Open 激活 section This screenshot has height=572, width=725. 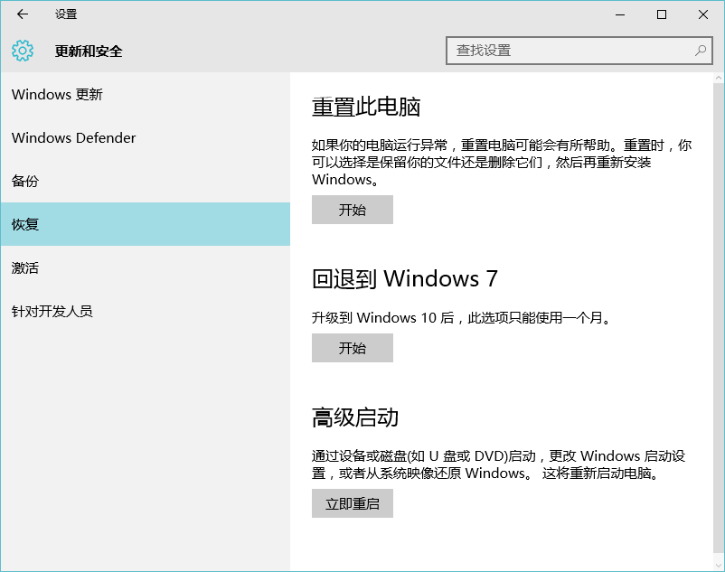click(x=146, y=267)
